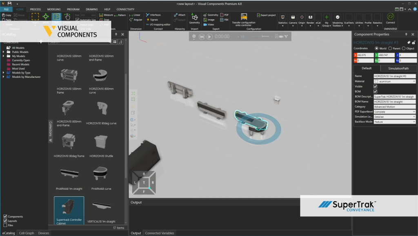Expand the PDF Exportlevel dropdown

pos(394,111)
